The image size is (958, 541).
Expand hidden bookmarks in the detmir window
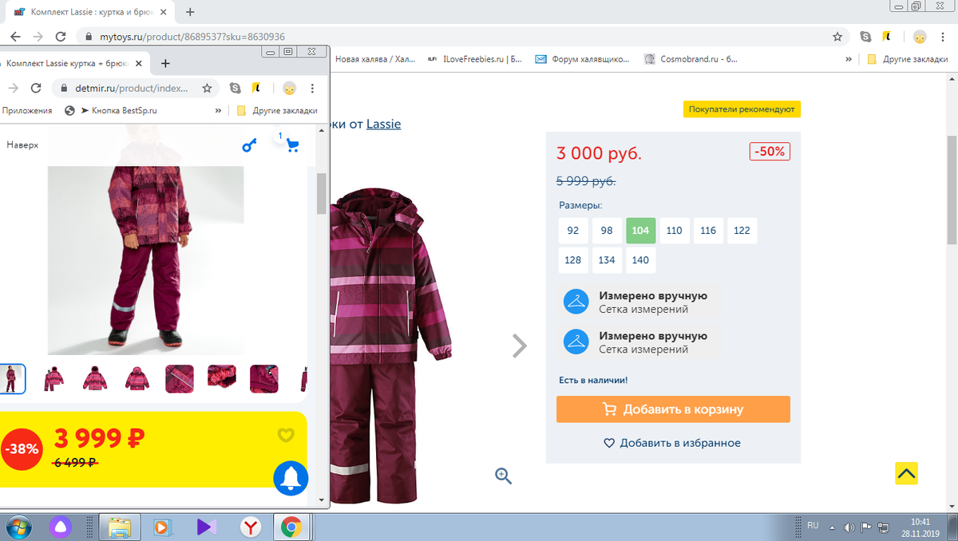click(x=218, y=111)
